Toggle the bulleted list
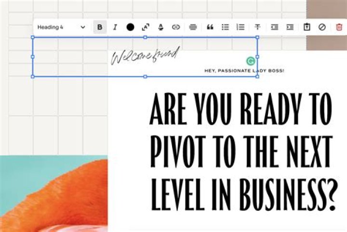Screen dimensions: 347x232 pyautogui.click(x=225, y=27)
